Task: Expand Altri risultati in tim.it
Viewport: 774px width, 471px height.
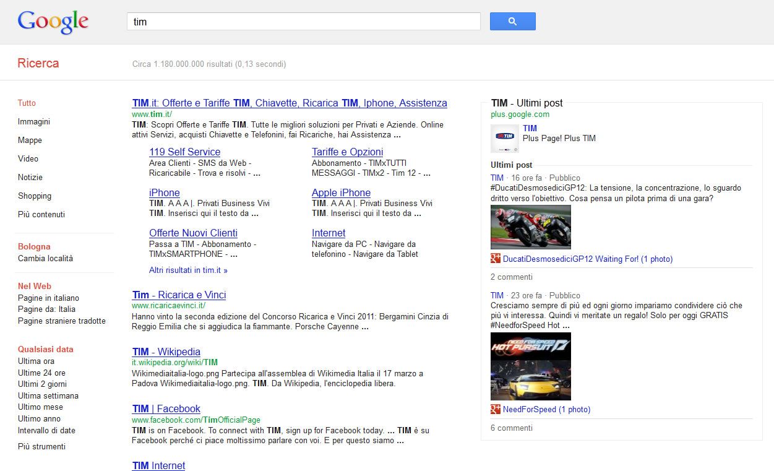Action: click(x=188, y=270)
